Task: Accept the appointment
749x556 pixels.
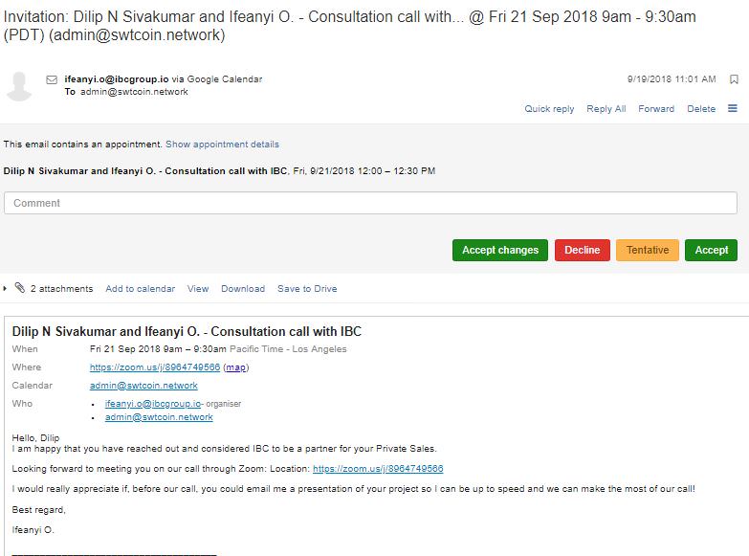Action: point(711,250)
